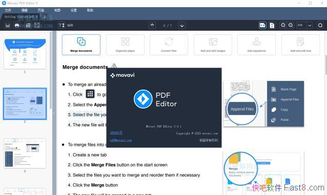Collapse the thumbnail panel arrow
The width and height of the screenshot is (327, 195).
[x=54, y=113]
